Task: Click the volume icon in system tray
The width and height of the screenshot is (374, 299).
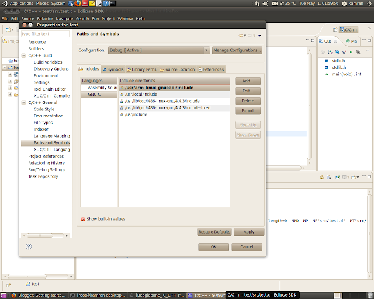Action: (x=265, y=4)
